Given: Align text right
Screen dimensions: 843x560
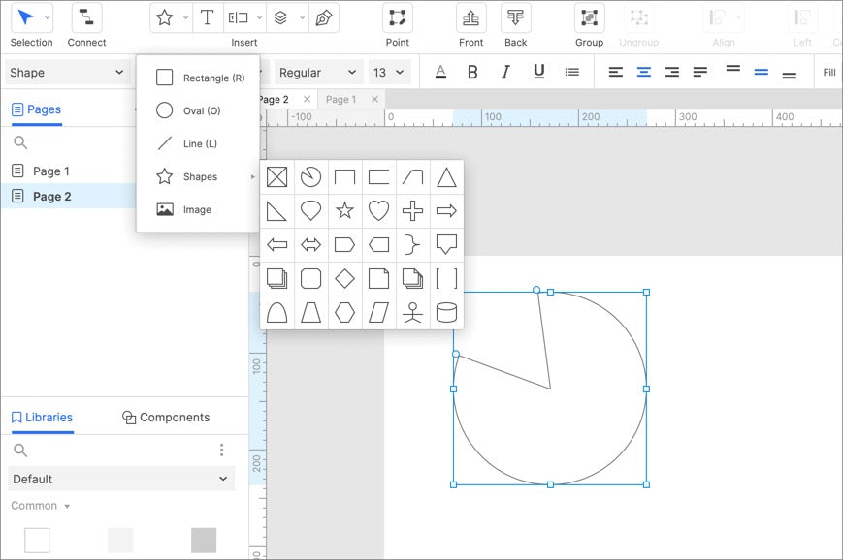Looking at the screenshot, I should (671, 72).
